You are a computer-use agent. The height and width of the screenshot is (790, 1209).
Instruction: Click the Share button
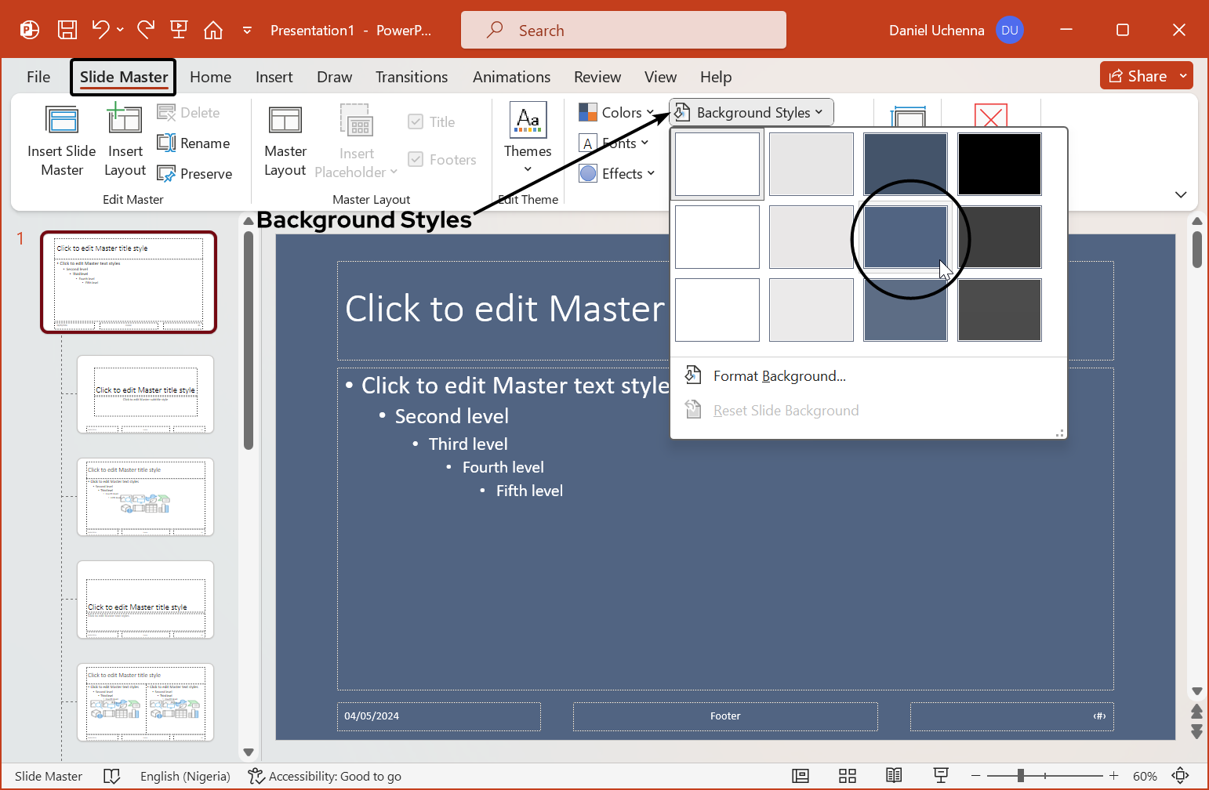click(1138, 76)
